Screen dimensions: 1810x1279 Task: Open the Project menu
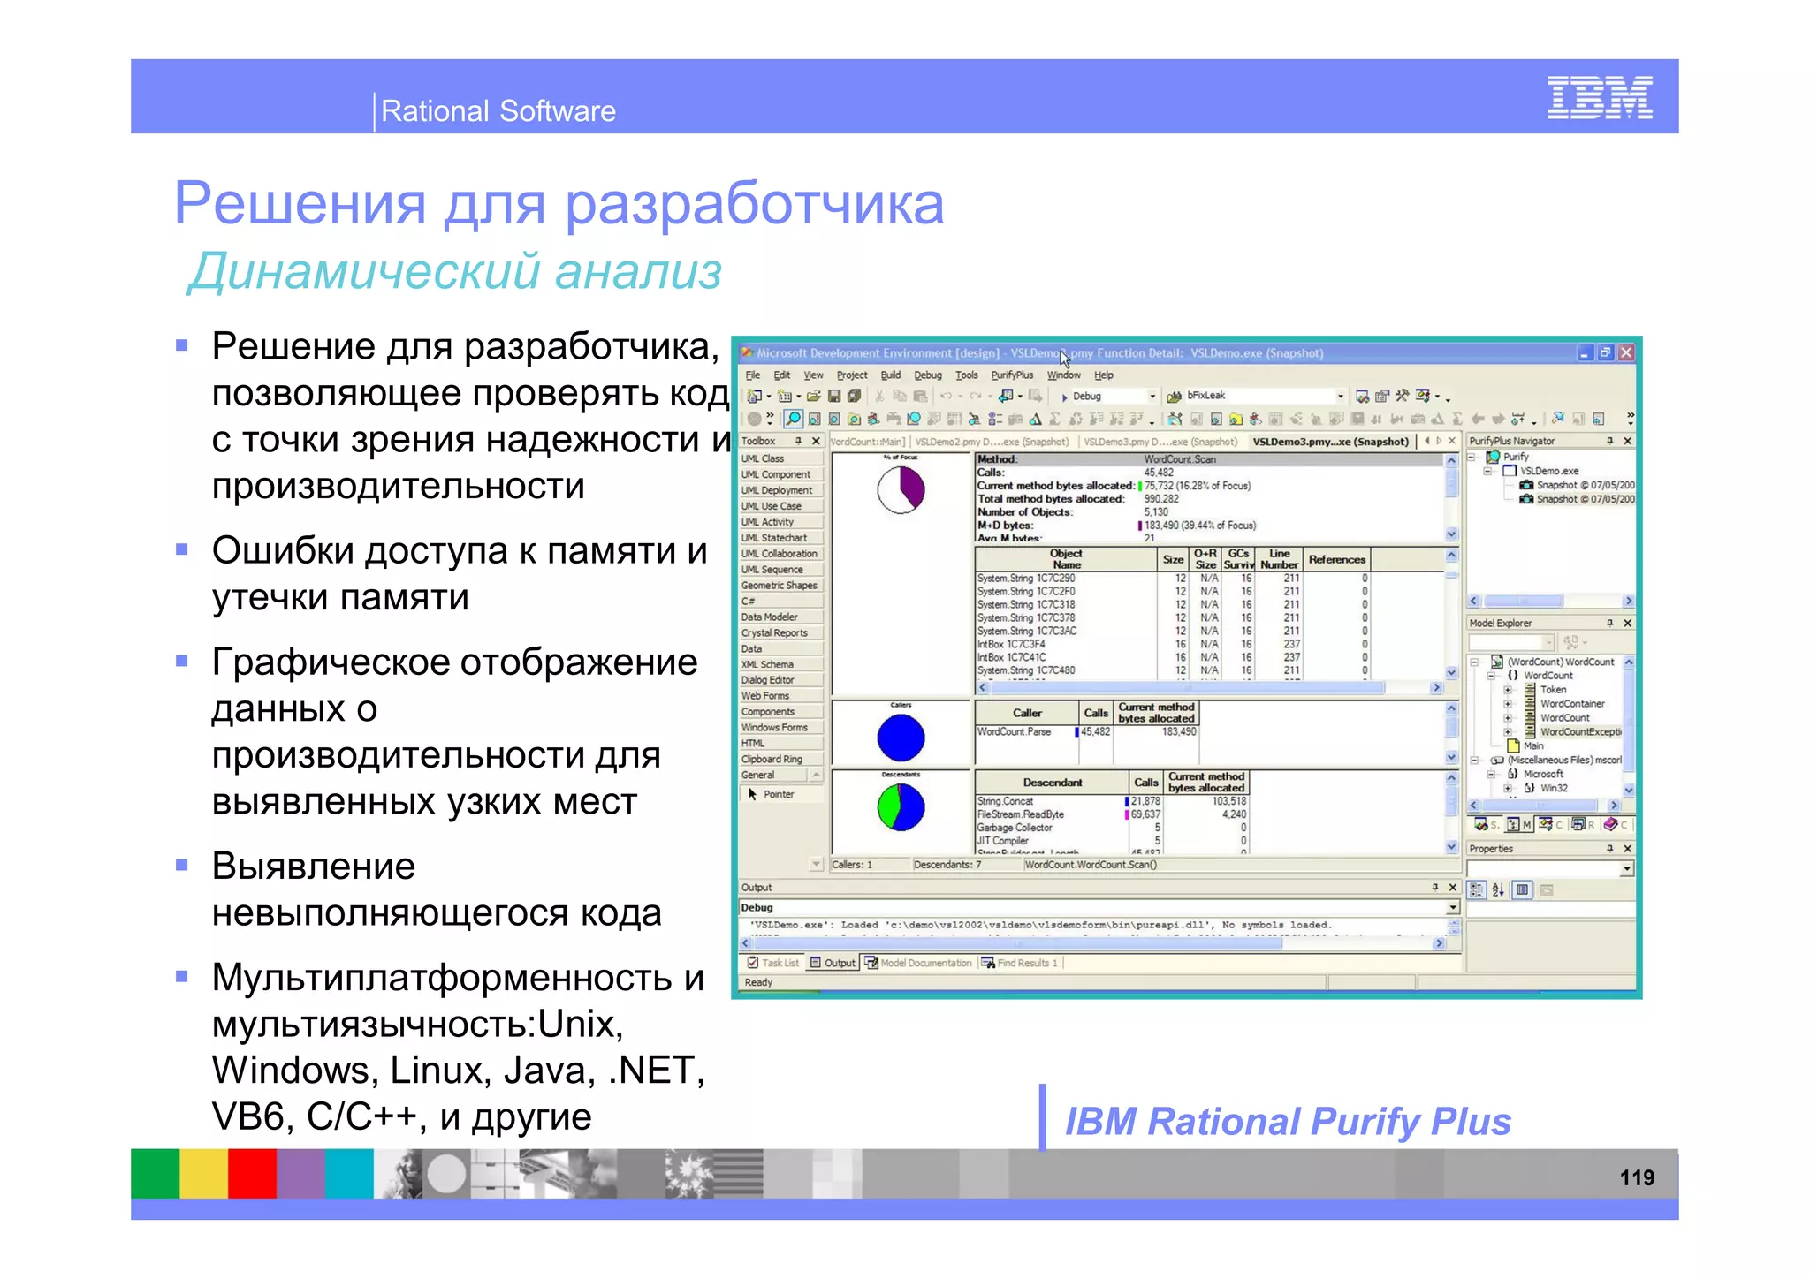[x=852, y=375]
